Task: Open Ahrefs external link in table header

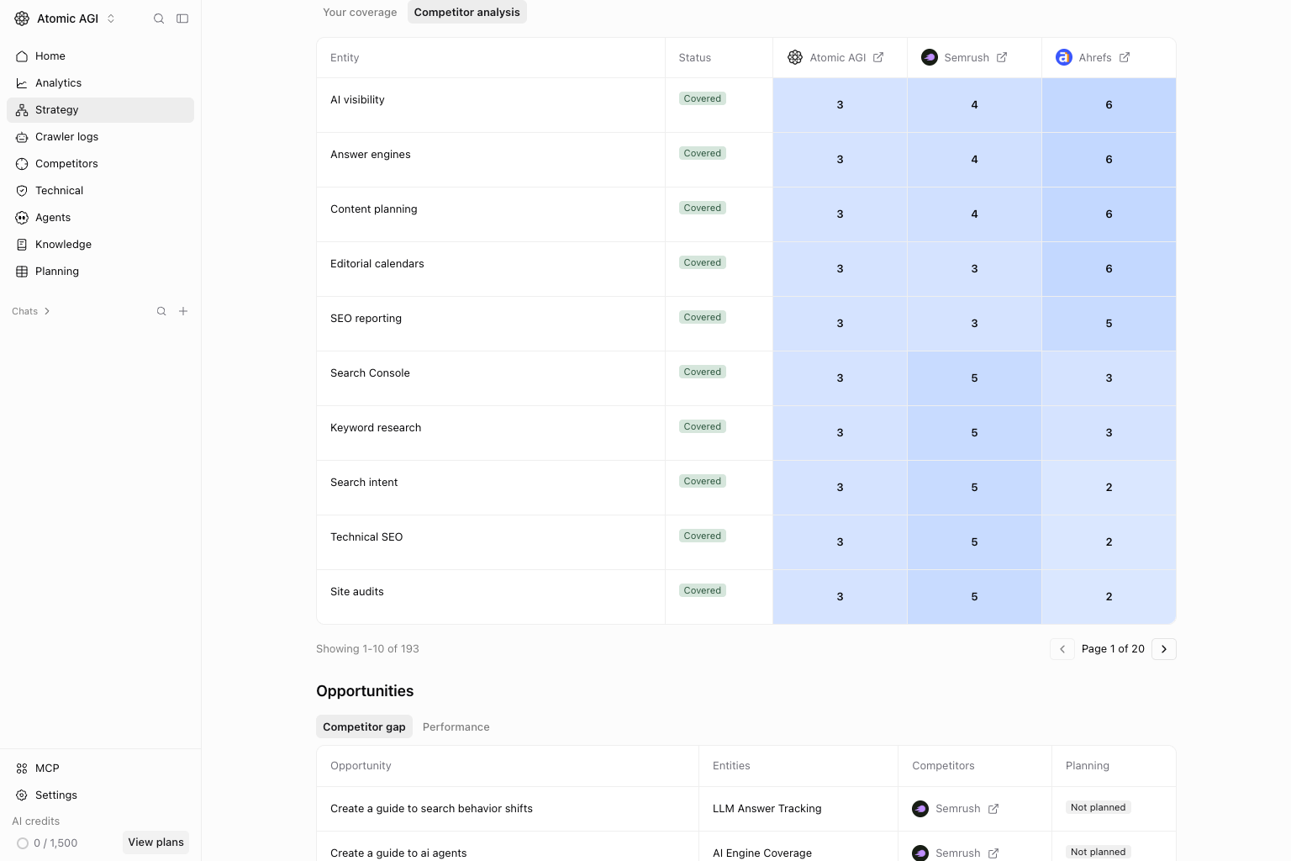Action: point(1125,57)
